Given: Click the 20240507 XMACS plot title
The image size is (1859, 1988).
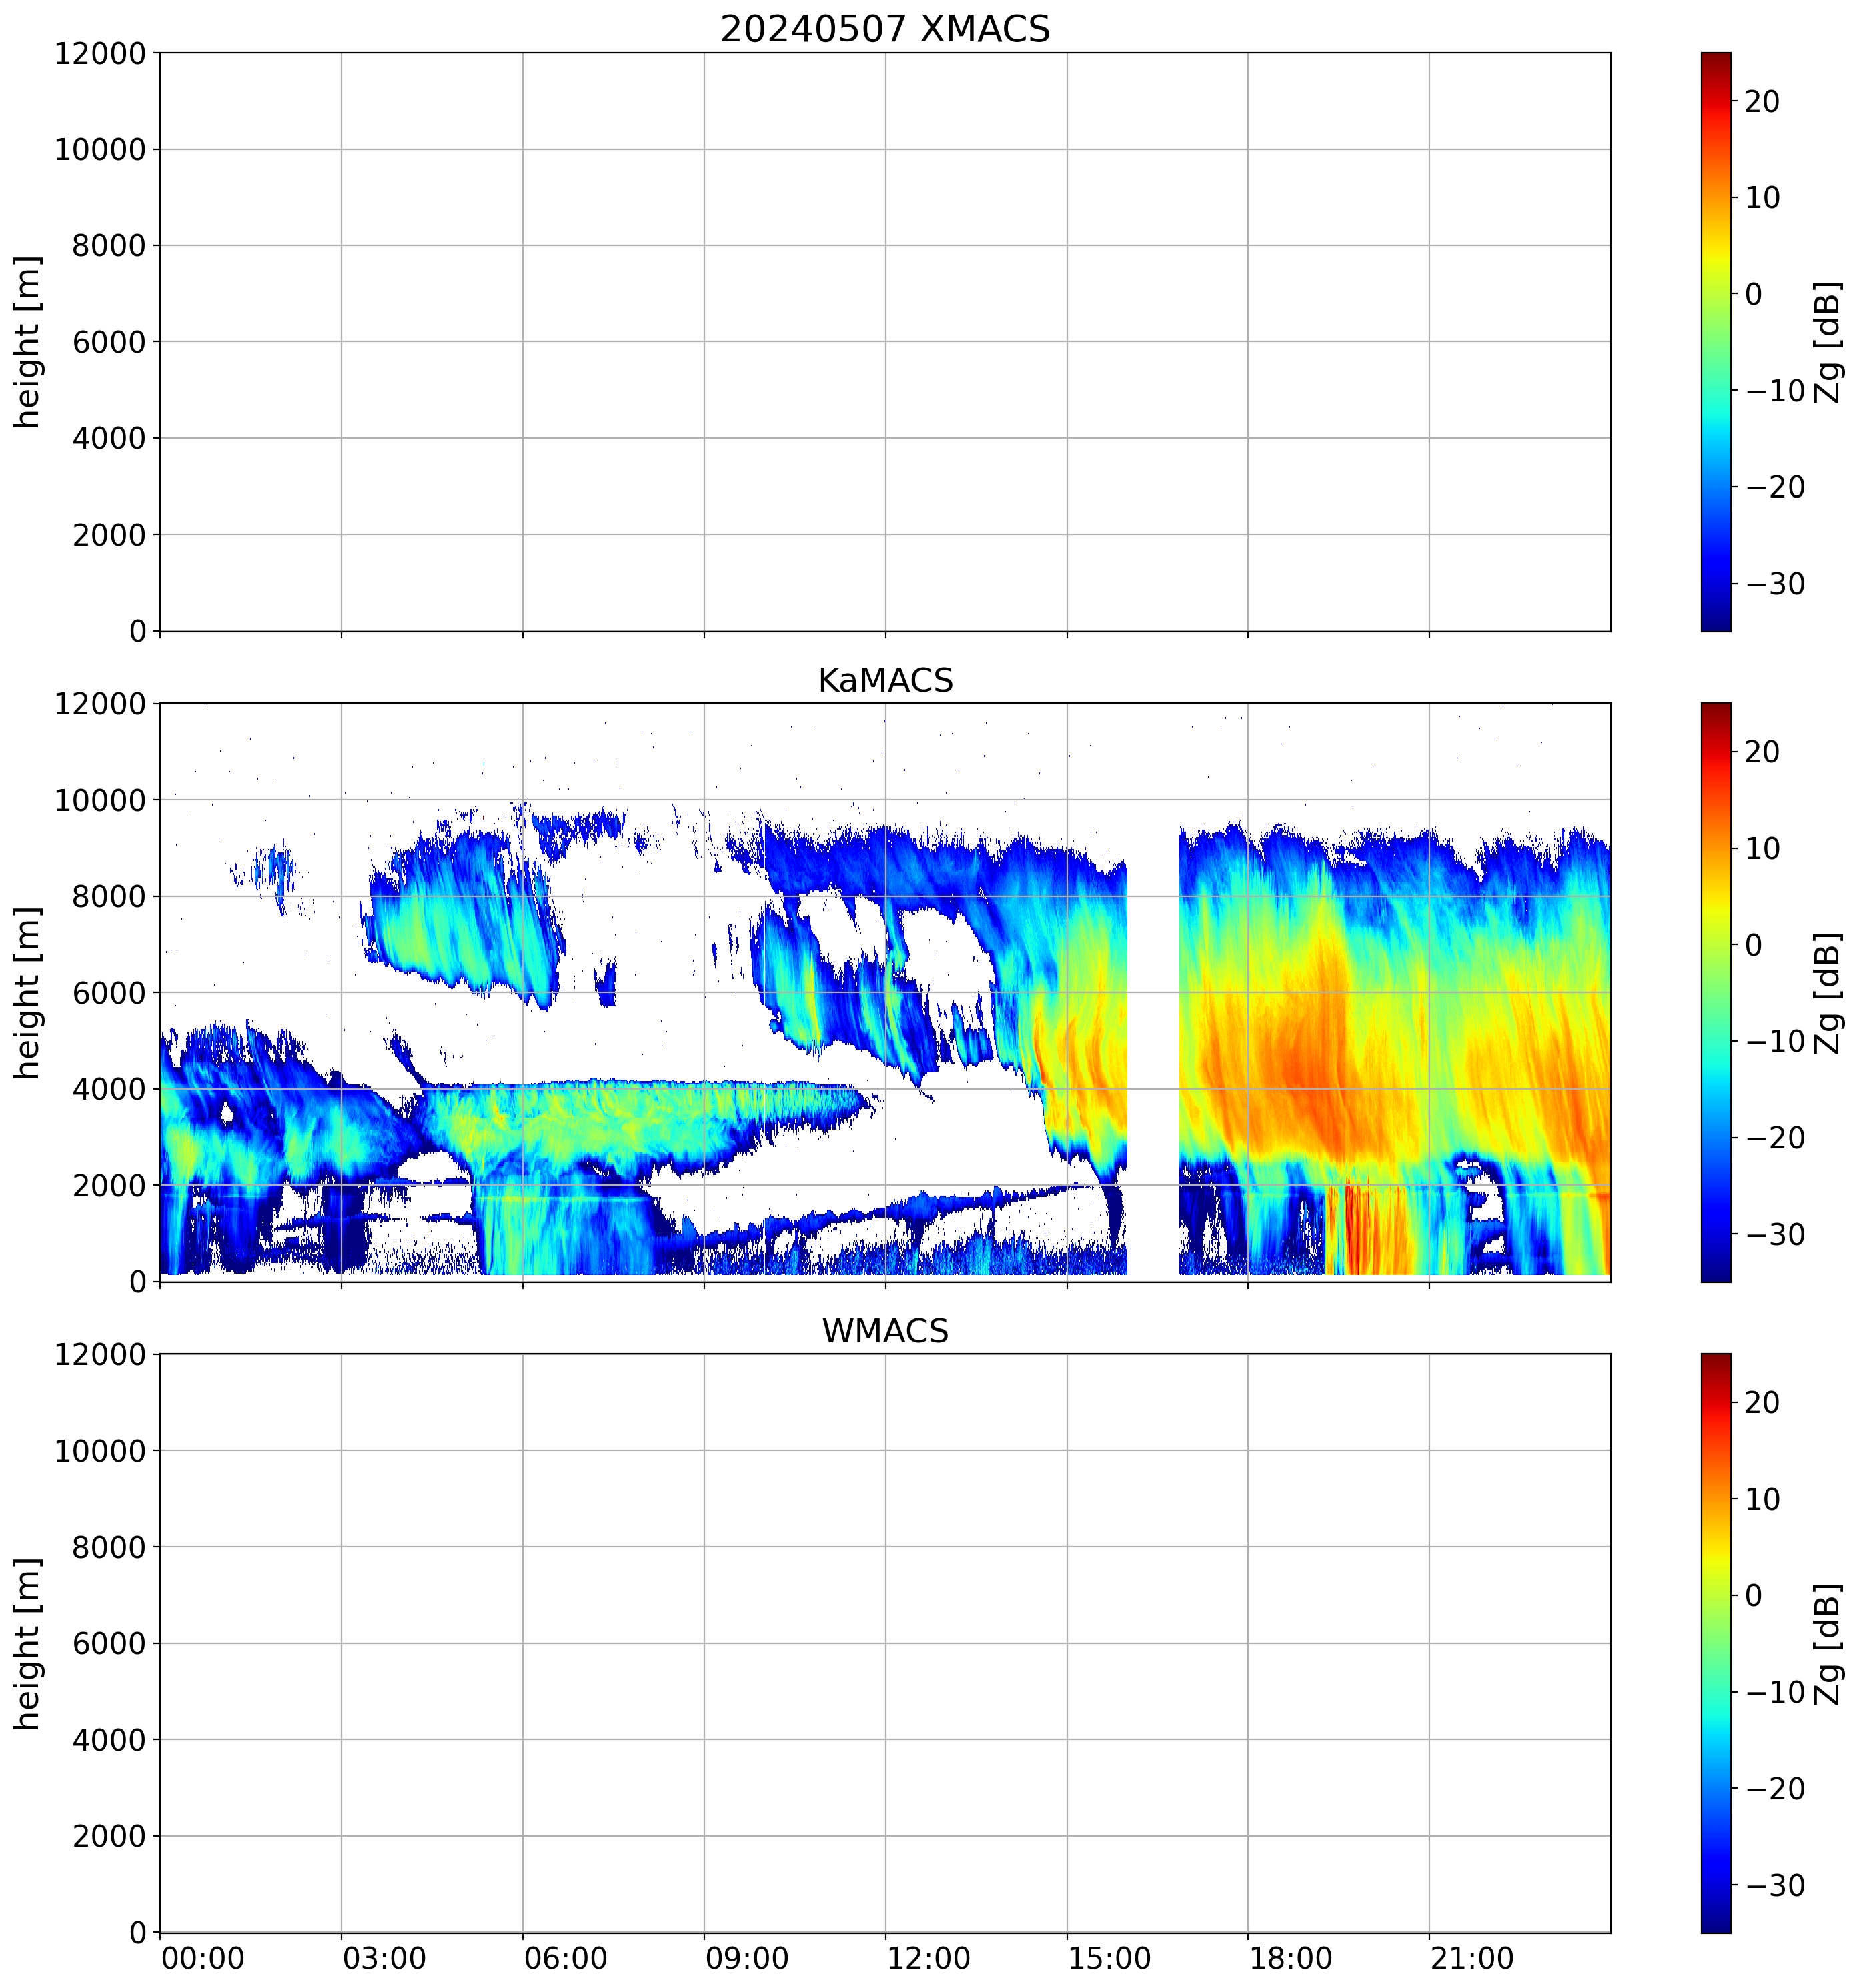Looking at the screenshot, I should tap(884, 28).
